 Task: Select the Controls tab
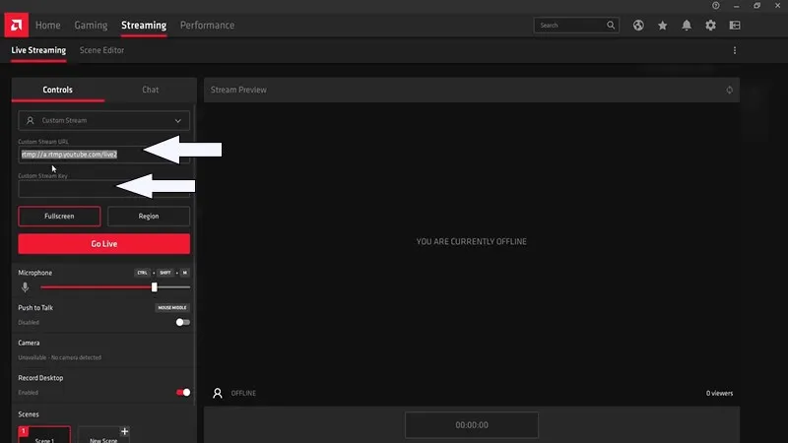pos(58,90)
